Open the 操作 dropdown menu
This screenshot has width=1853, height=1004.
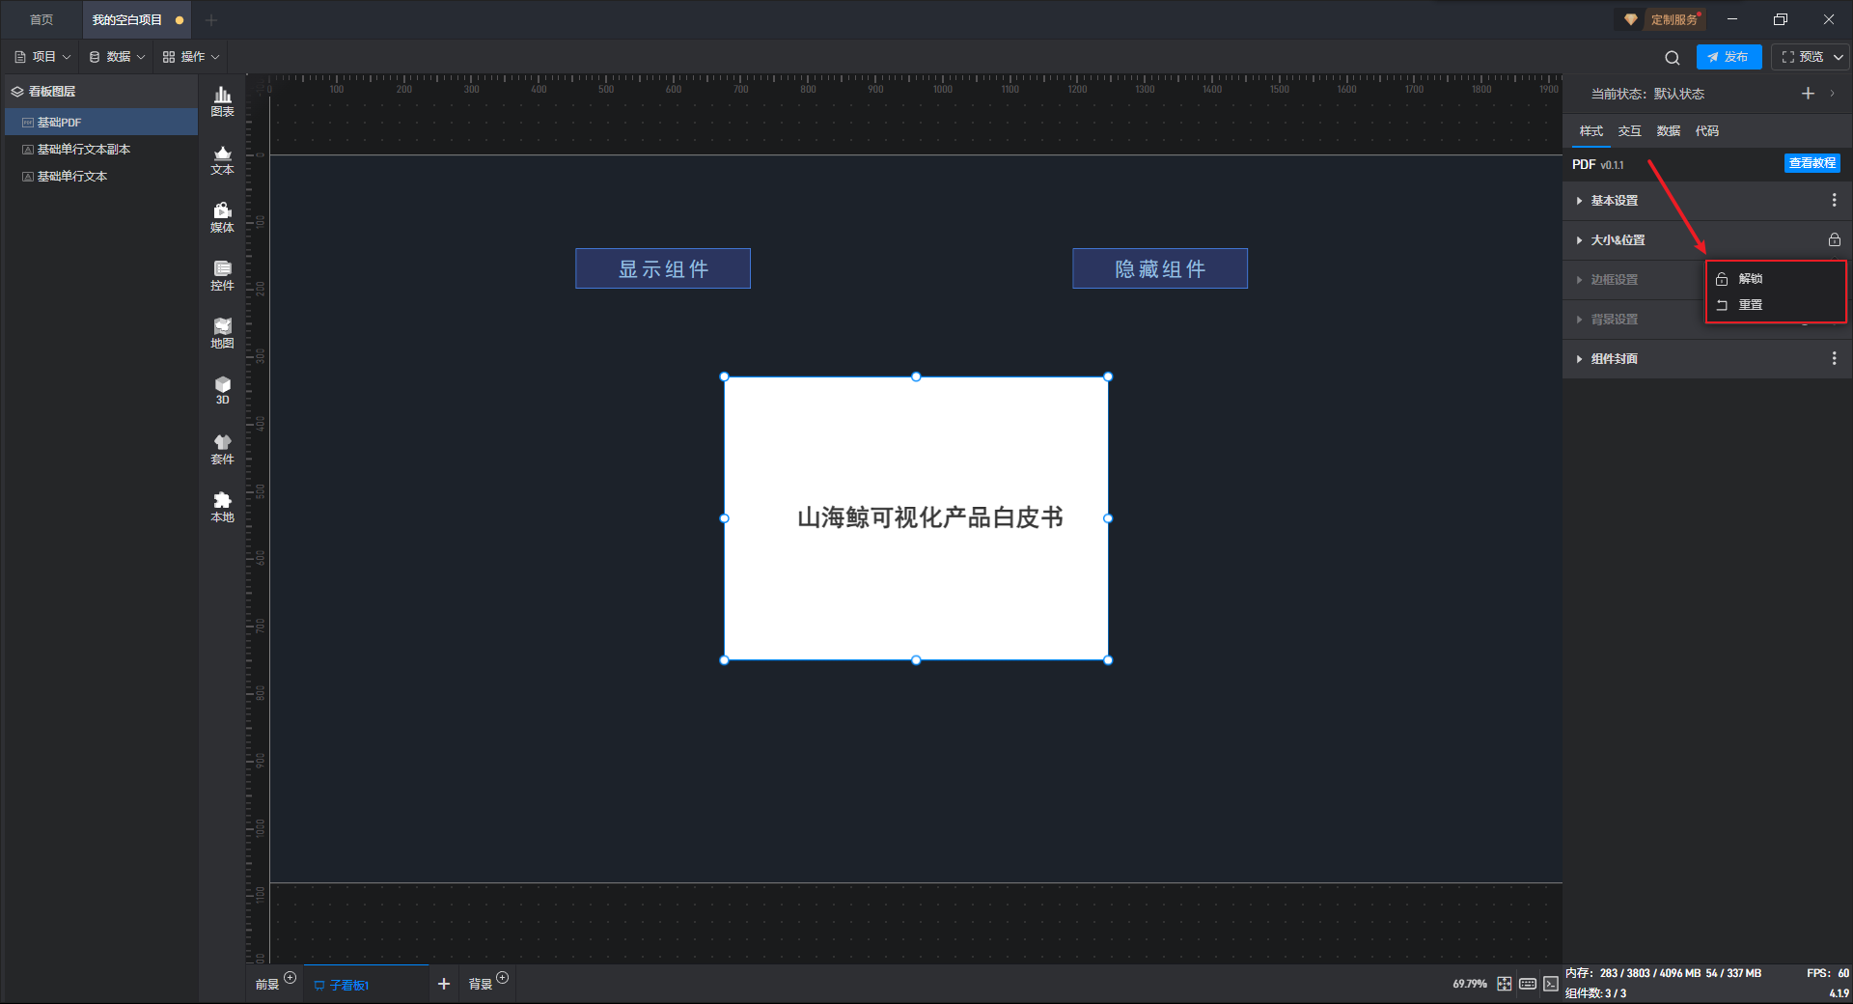point(191,57)
